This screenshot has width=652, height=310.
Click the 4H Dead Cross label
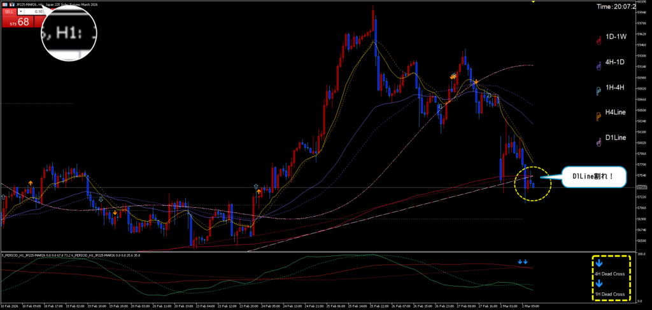611,274
